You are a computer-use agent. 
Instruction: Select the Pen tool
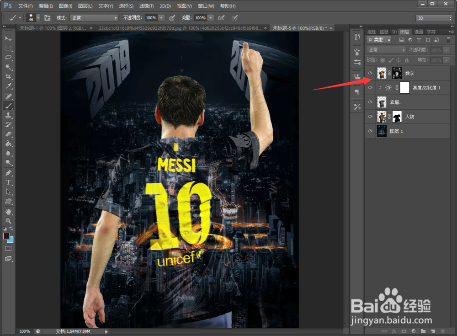coord(8,173)
